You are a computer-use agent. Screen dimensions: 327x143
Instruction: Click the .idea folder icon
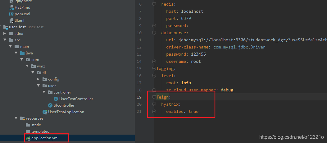point(11,34)
